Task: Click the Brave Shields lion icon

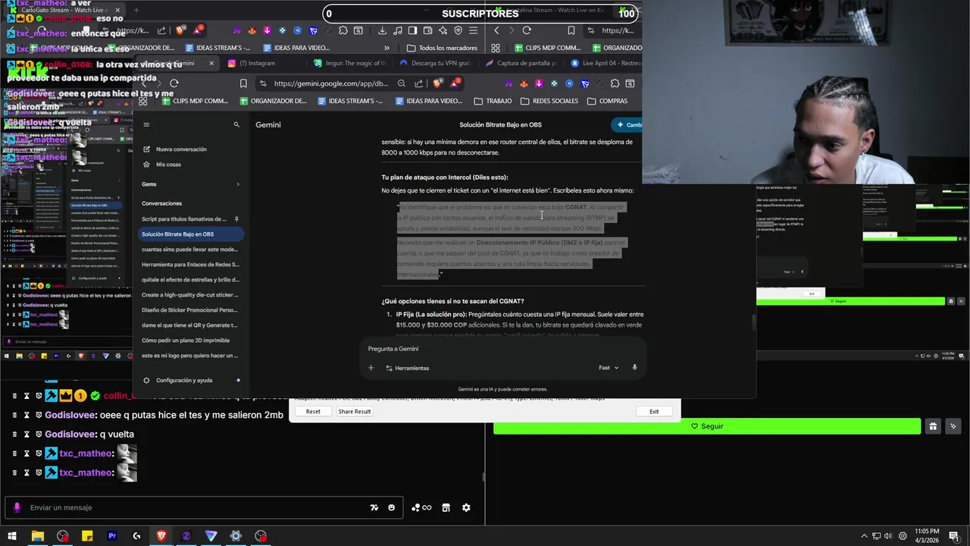Action: coord(437,83)
